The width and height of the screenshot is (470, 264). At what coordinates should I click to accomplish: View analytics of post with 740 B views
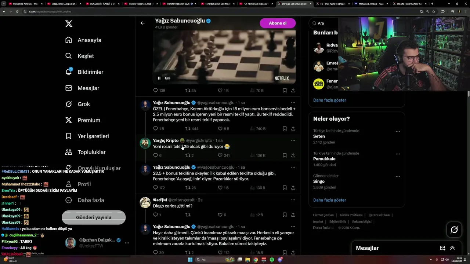tap(258, 129)
